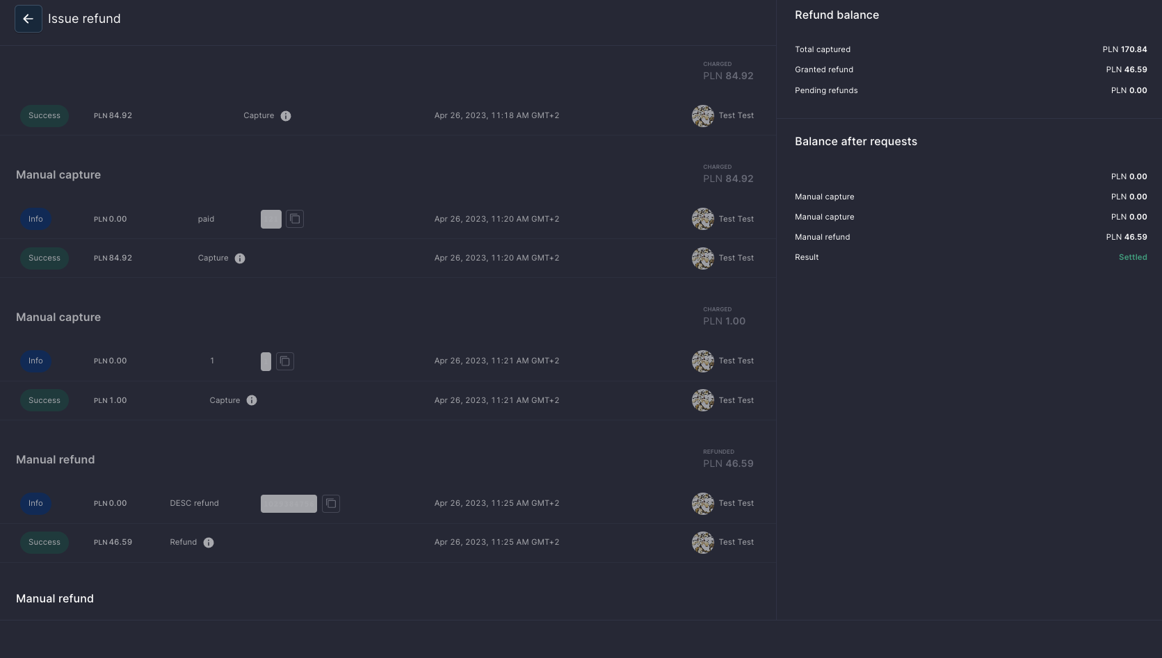The height and width of the screenshot is (658, 1162).
Task: Click Test Test avatar on the Refund row
Action: [x=703, y=542]
